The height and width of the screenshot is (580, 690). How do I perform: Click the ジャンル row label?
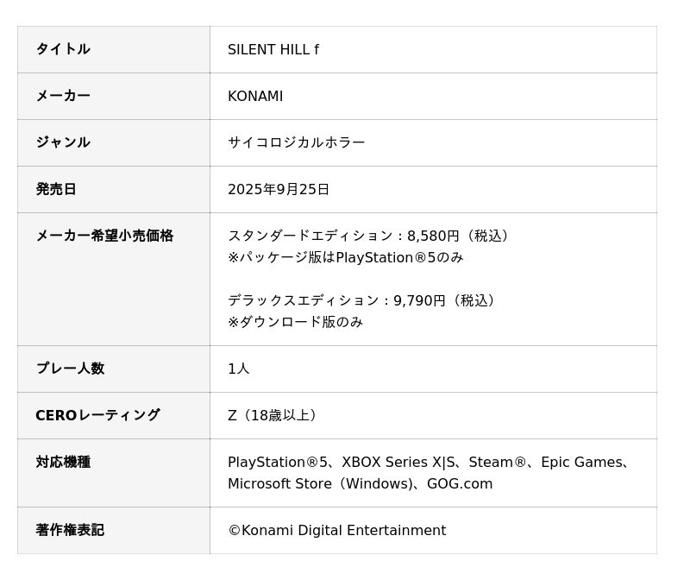click(x=63, y=142)
